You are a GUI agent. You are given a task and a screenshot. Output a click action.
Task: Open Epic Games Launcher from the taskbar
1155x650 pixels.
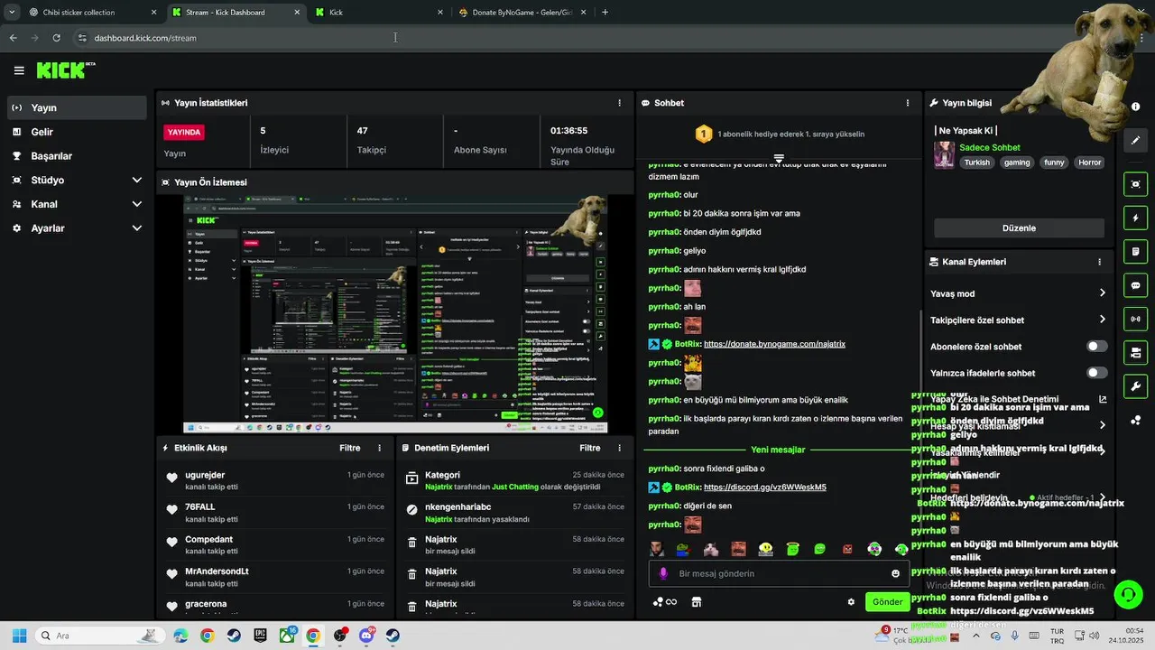click(x=260, y=636)
